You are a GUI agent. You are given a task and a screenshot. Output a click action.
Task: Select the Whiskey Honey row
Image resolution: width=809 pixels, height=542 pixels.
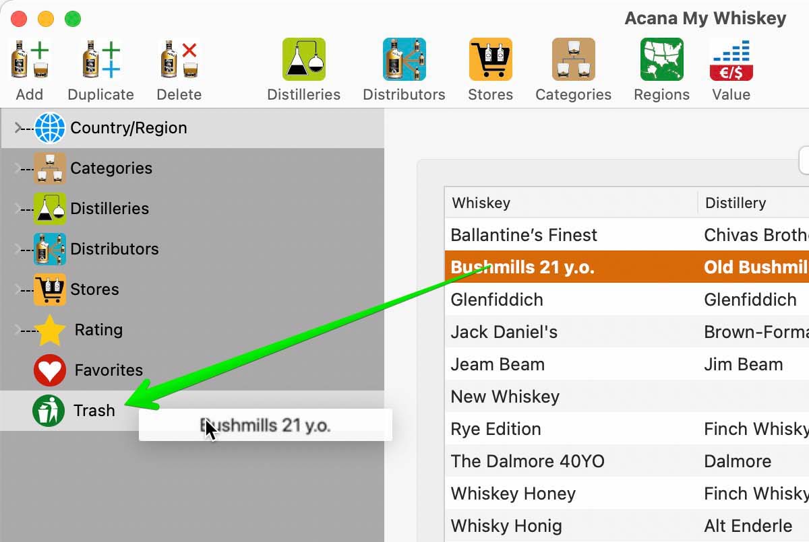click(x=627, y=494)
